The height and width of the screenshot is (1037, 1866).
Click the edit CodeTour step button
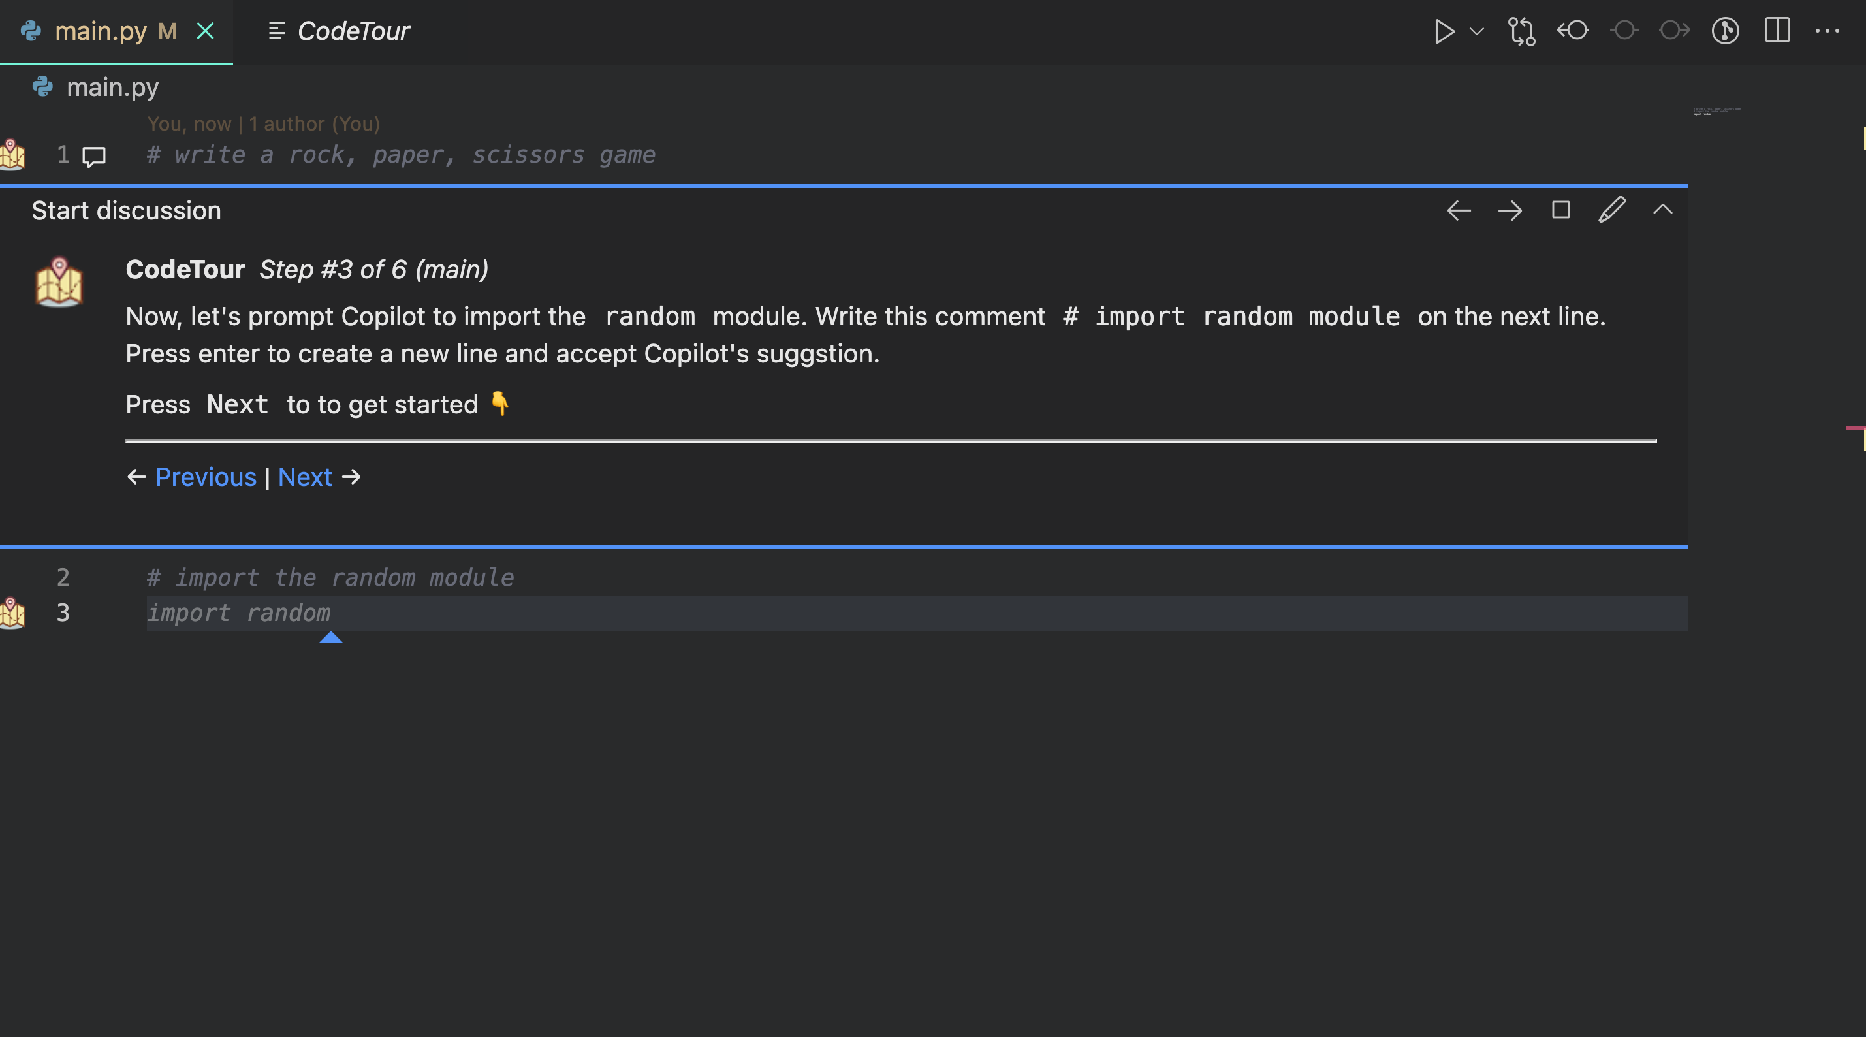click(x=1611, y=210)
